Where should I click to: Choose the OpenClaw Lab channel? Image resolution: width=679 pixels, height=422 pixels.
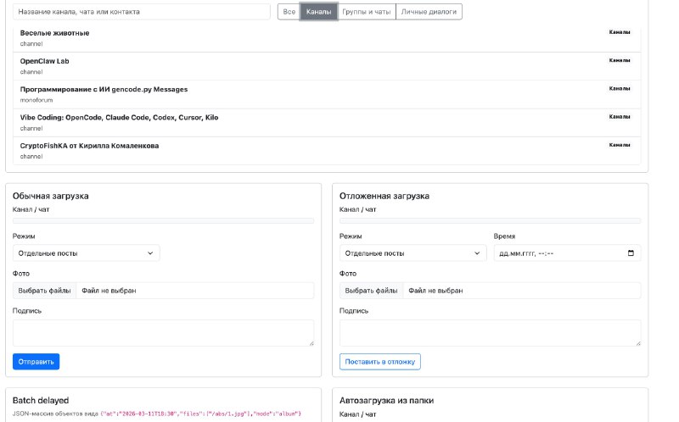[327, 66]
